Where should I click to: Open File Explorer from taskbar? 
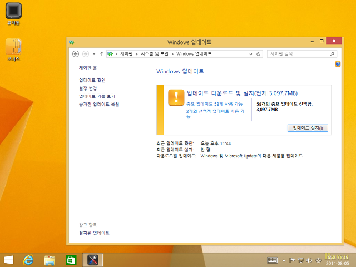coord(50,260)
